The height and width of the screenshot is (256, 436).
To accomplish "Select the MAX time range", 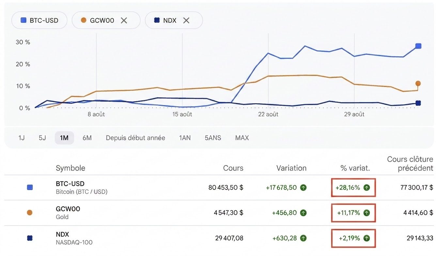I will pyautogui.click(x=242, y=138).
